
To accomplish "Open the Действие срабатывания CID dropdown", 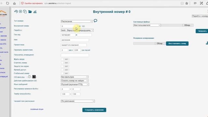I will click(74, 81).
